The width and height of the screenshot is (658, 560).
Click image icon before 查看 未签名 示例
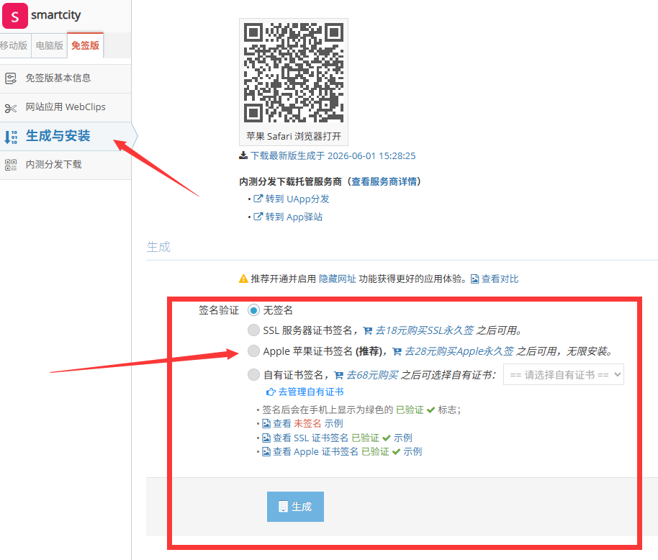coord(266,424)
